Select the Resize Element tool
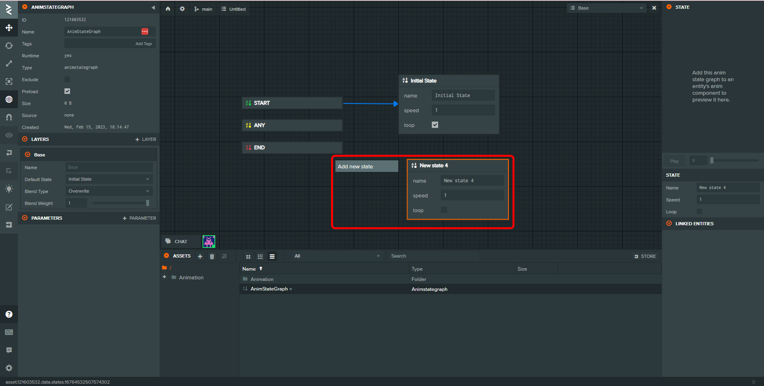Screen dimensions: 764x386 click(x=9, y=82)
